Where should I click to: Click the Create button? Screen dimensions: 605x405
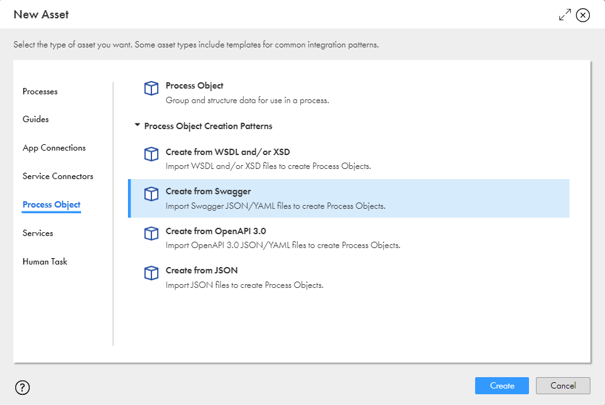point(502,386)
